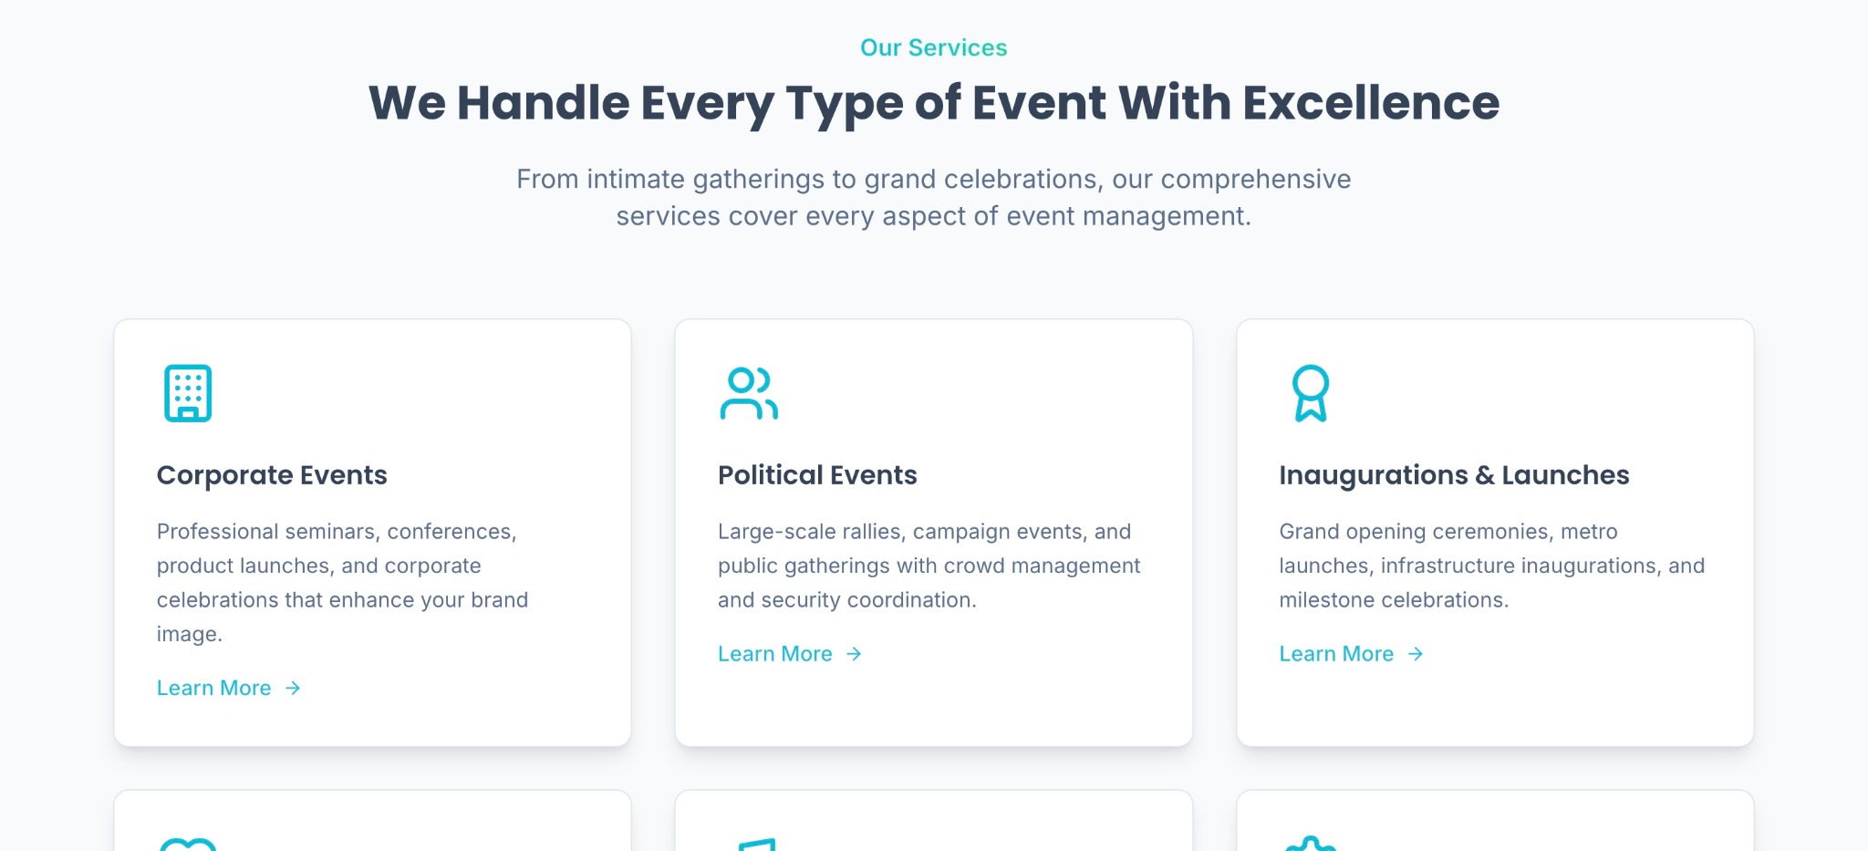Image resolution: width=1868 pixels, height=851 pixels.
Task: Select the Political Events card title
Action: [x=817, y=475]
